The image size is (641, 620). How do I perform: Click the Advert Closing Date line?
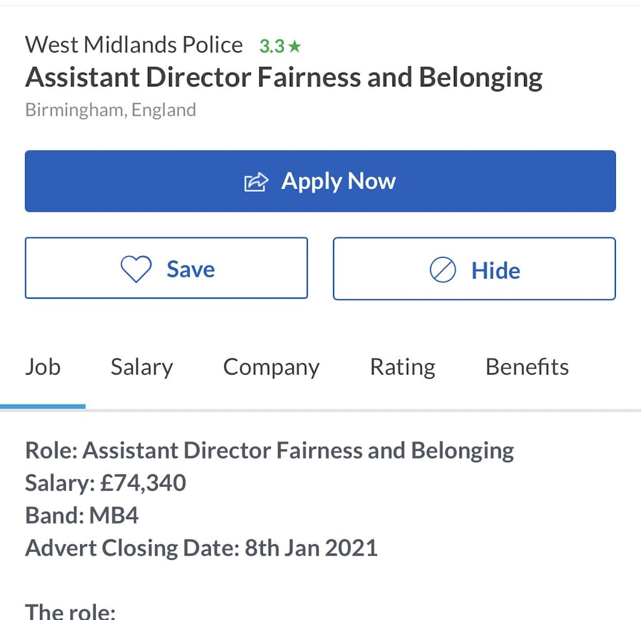[x=201, y=548]
